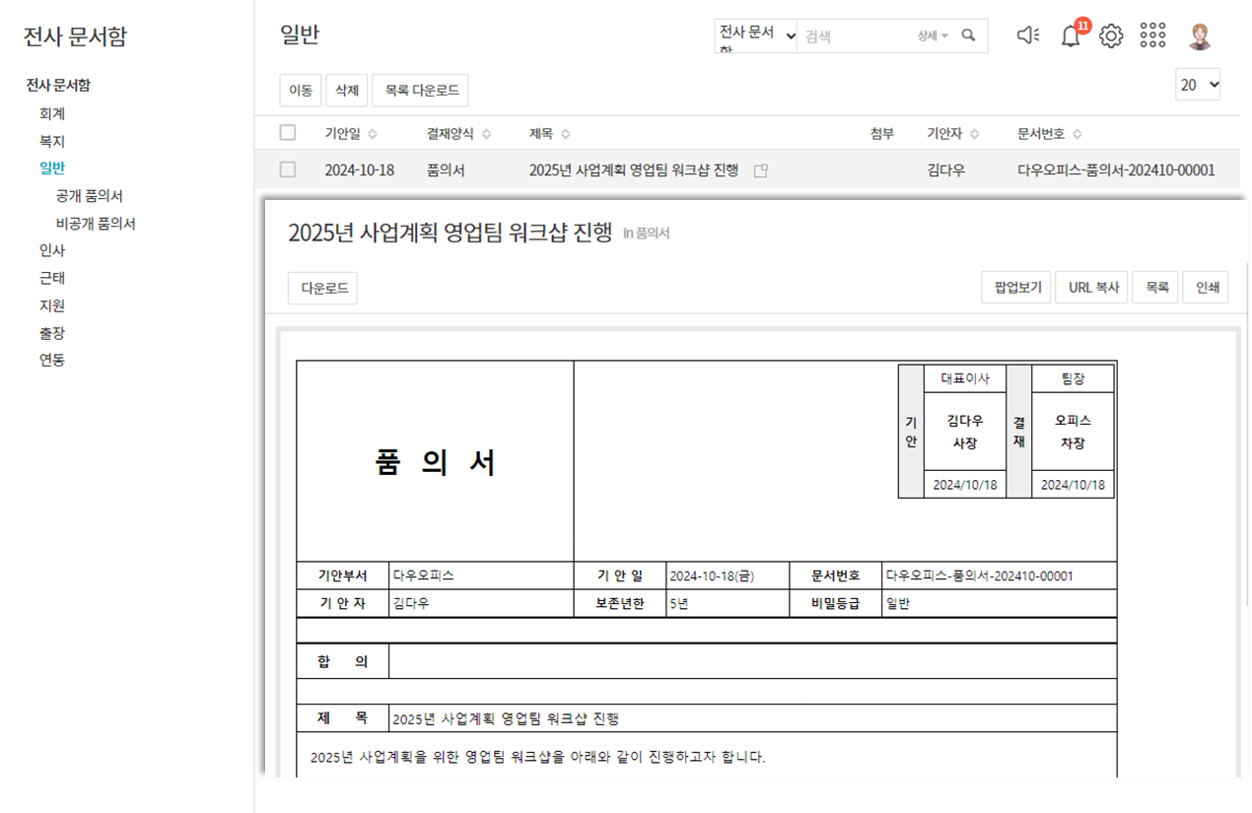Click the 인쇄 button
The image size is (1252, 813).
click(1207, 288)
